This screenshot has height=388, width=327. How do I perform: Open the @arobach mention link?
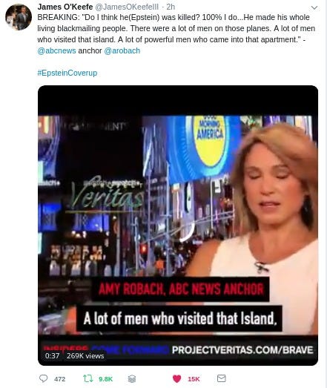pos(122,50)
